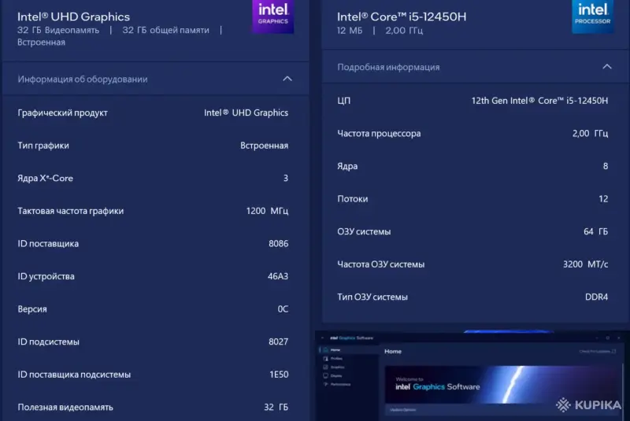Screen dimensions: 630x421
Task: Select the 8086 vendor ID value
Action: coord(279,244)
